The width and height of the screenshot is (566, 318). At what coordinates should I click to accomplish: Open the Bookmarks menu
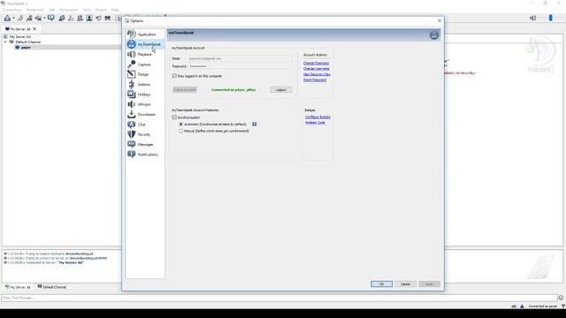[x=35, y=10]
